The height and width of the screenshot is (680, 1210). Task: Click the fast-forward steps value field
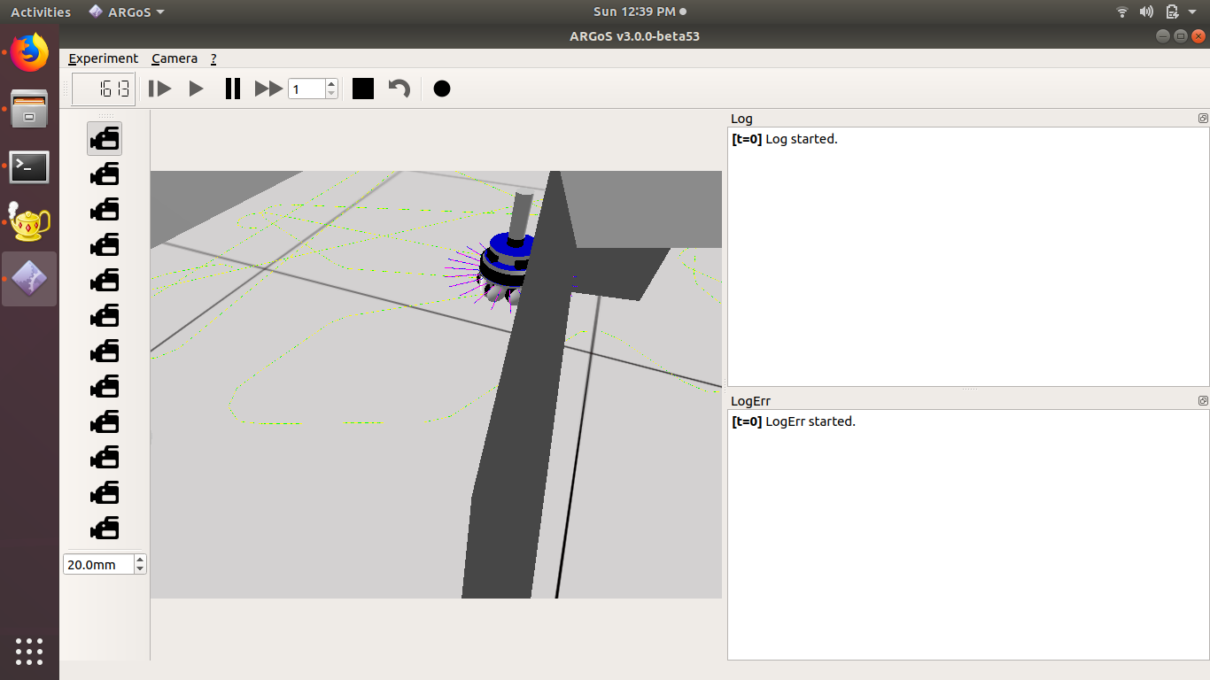pyautogui.click(x=306, y=89)
